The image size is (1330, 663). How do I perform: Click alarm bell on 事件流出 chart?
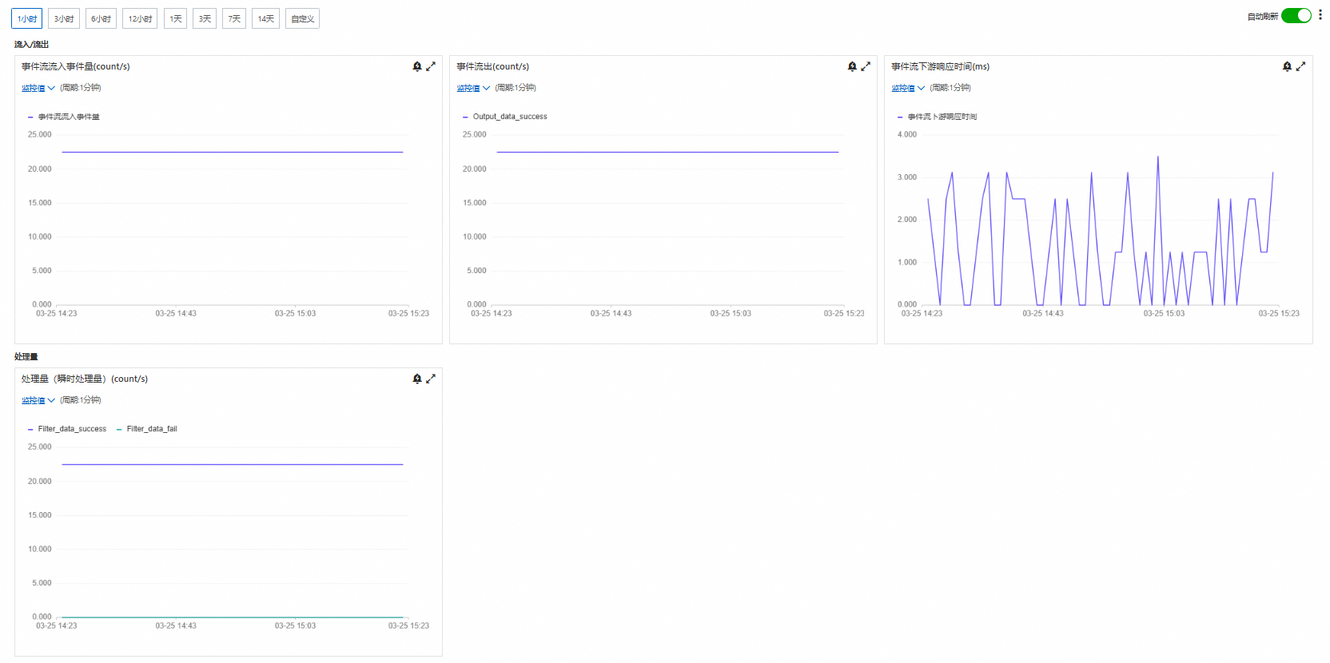[x=852, y=66]
